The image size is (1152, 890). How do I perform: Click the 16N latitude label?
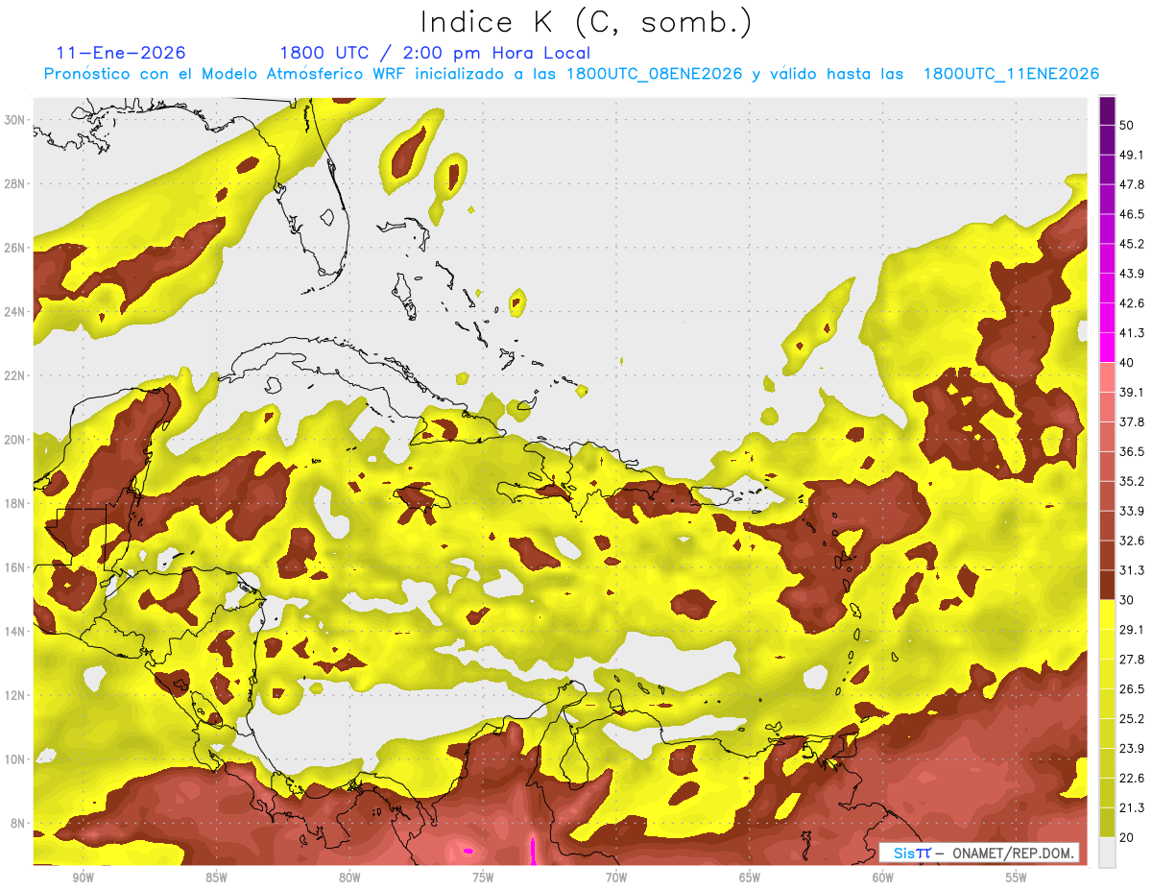coord(14,567)
